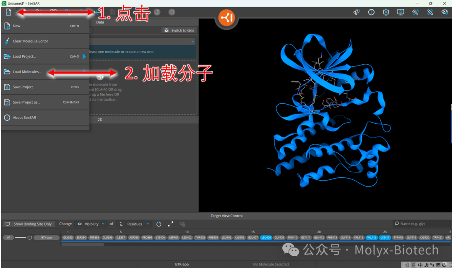Click the orange SeeSAR mode logo button
This screenshot has height=268, width=453.
[226, 18]
